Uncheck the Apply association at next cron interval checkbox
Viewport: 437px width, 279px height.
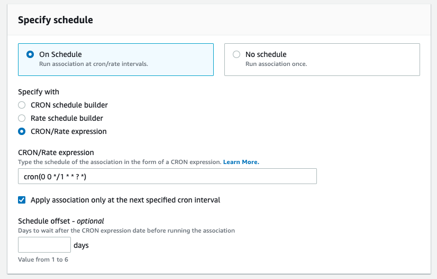tap(22, 200)
